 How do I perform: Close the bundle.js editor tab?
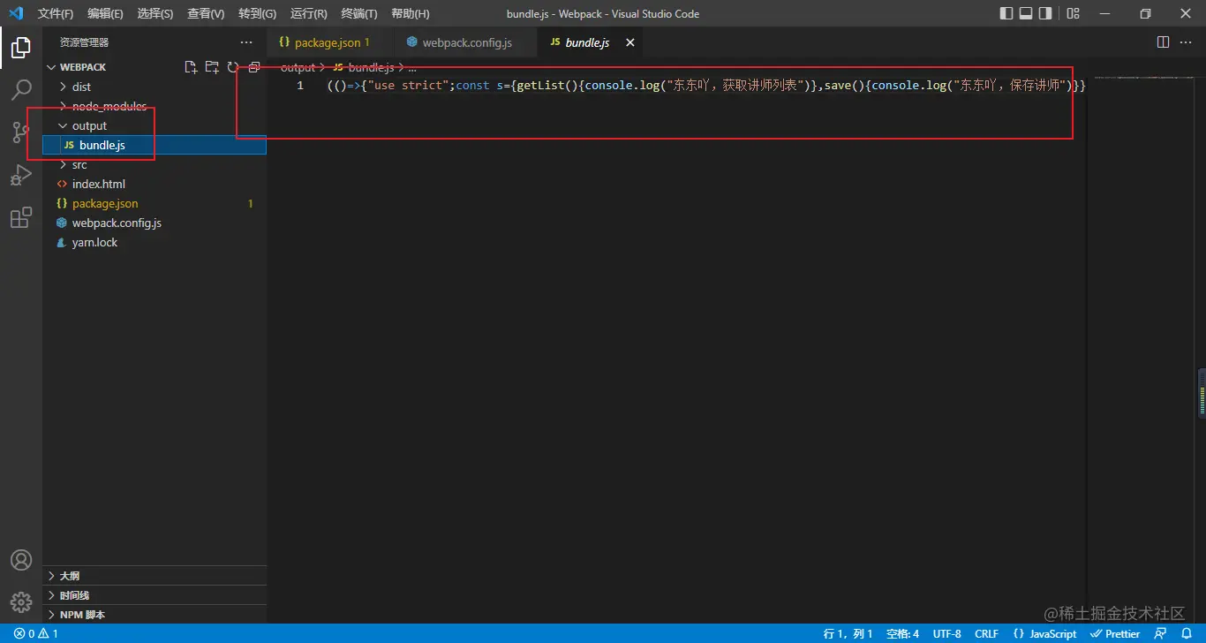629,42
